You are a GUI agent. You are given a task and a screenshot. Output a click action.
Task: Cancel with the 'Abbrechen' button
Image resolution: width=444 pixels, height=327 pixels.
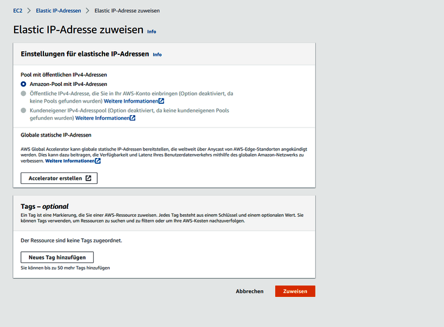click(250, 291)
